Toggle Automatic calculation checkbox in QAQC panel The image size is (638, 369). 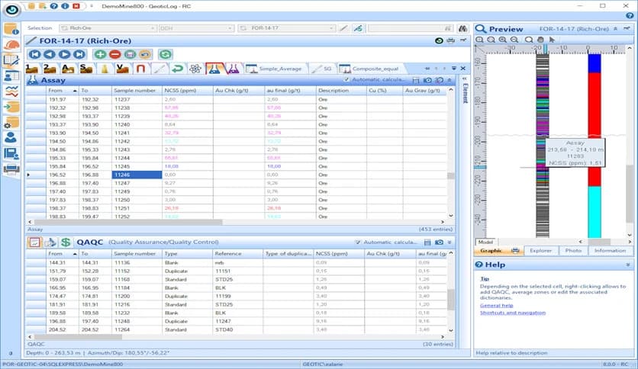[359, 242]
